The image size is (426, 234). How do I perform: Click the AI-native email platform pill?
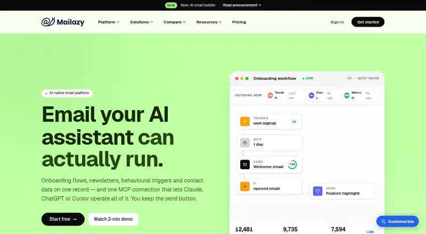point(67,93)
